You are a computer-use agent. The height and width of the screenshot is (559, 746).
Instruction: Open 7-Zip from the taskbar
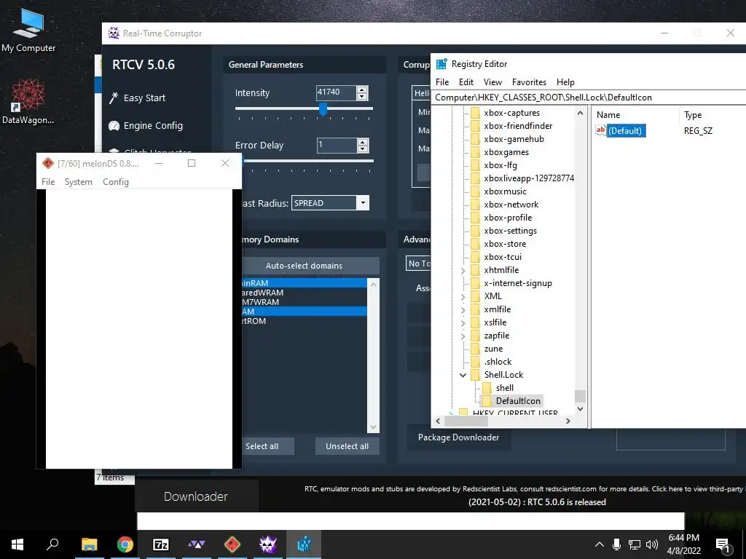[160, 544]
